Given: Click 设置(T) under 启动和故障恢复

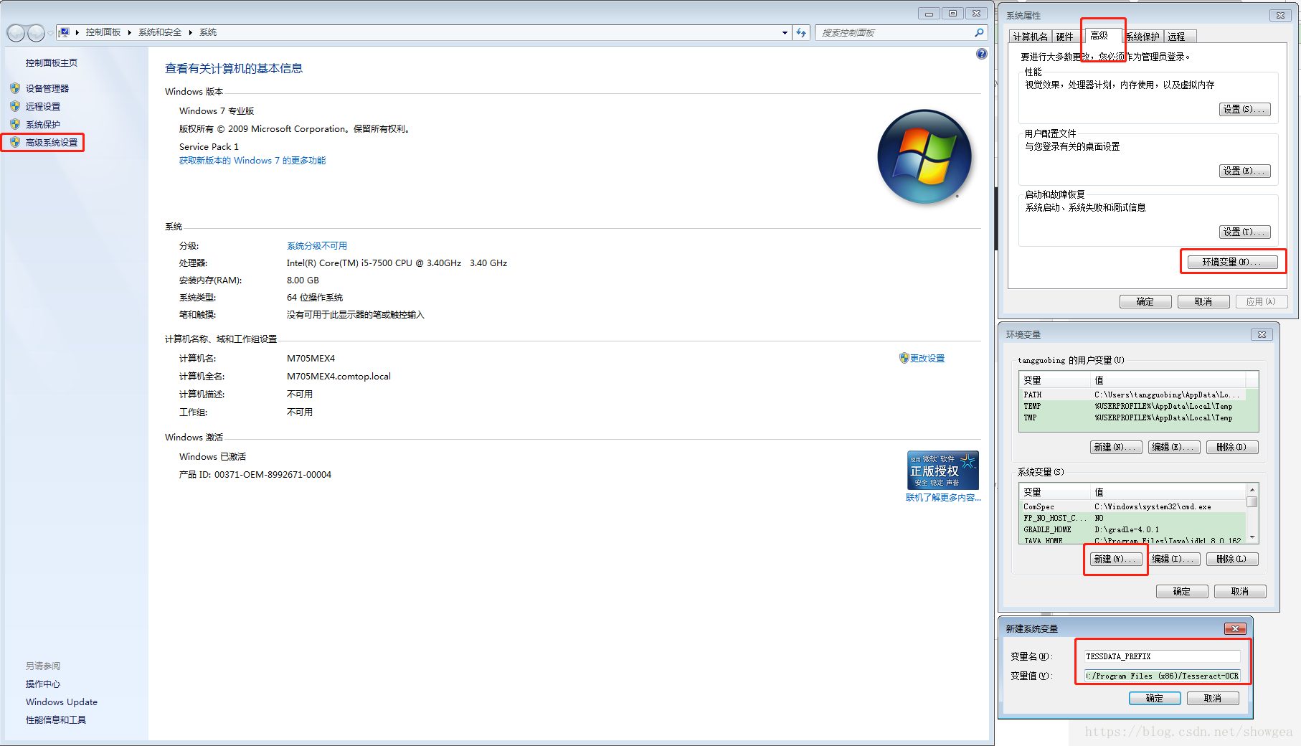Looking at the screenshot, I should pyautogui.click(x=1244, y=232).
